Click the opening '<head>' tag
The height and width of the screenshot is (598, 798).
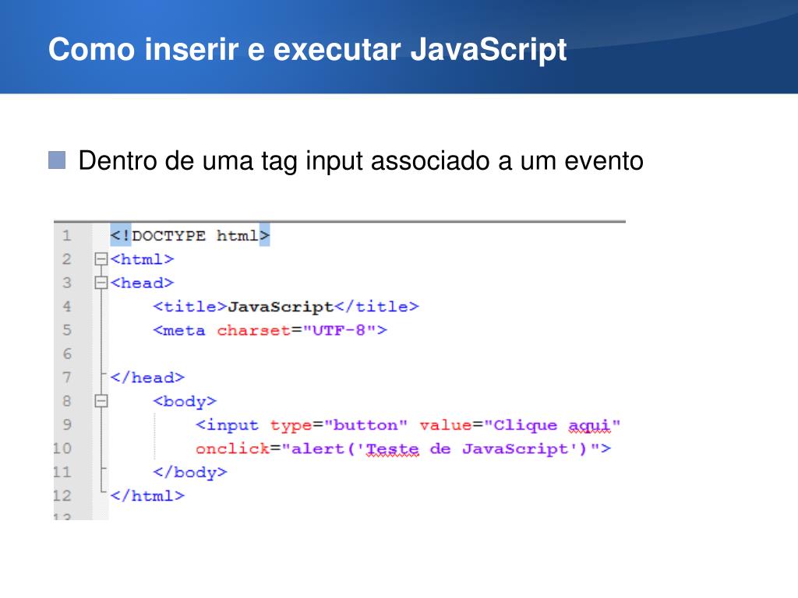[142, 283]
